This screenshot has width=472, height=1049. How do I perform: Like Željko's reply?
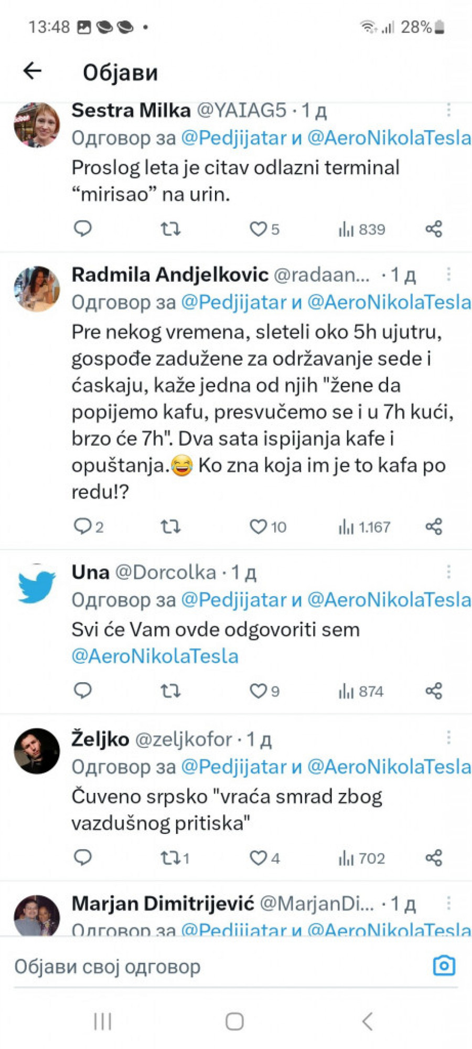pyautogui.click(x=258, y=858)
